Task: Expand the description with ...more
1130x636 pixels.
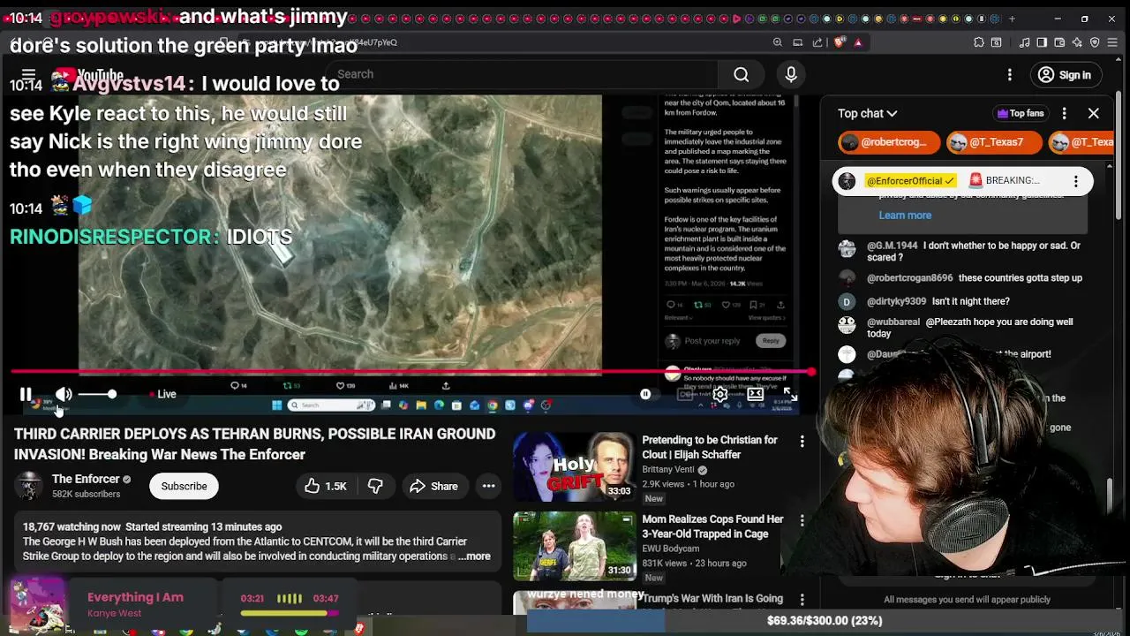Action: 474,556
